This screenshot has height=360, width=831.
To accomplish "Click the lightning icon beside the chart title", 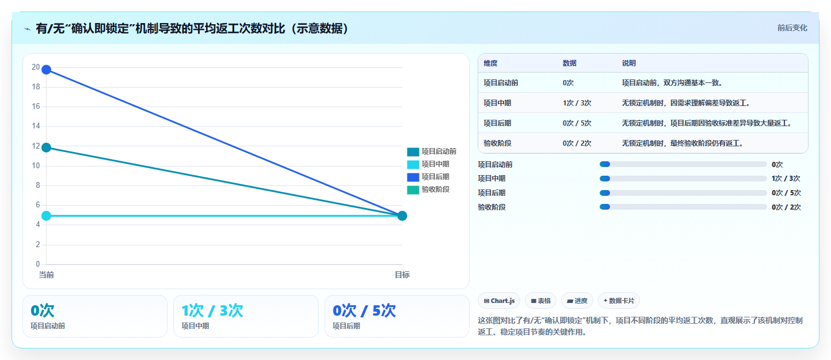I will point(27,29).
